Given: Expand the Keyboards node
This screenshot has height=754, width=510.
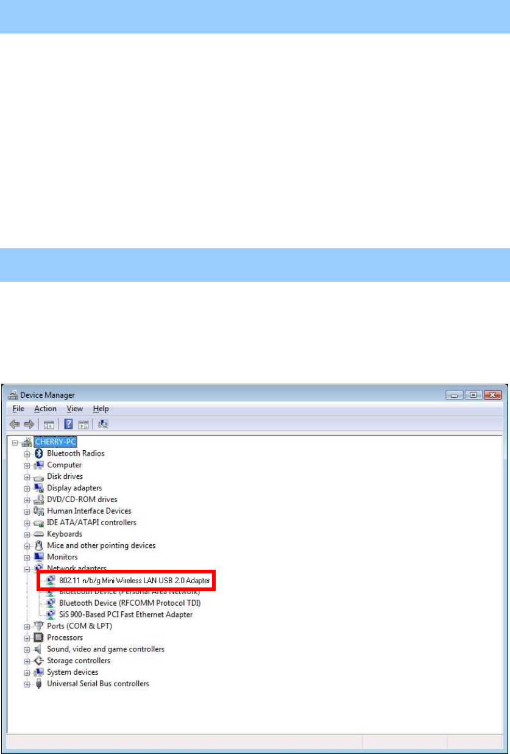Looking at the screenshot, I should coord(27,534).
